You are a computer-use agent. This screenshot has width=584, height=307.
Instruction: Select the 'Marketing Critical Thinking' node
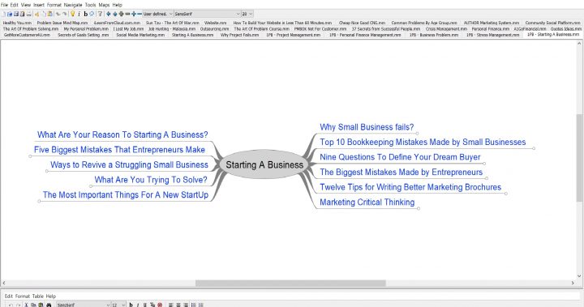pos(367,202)
